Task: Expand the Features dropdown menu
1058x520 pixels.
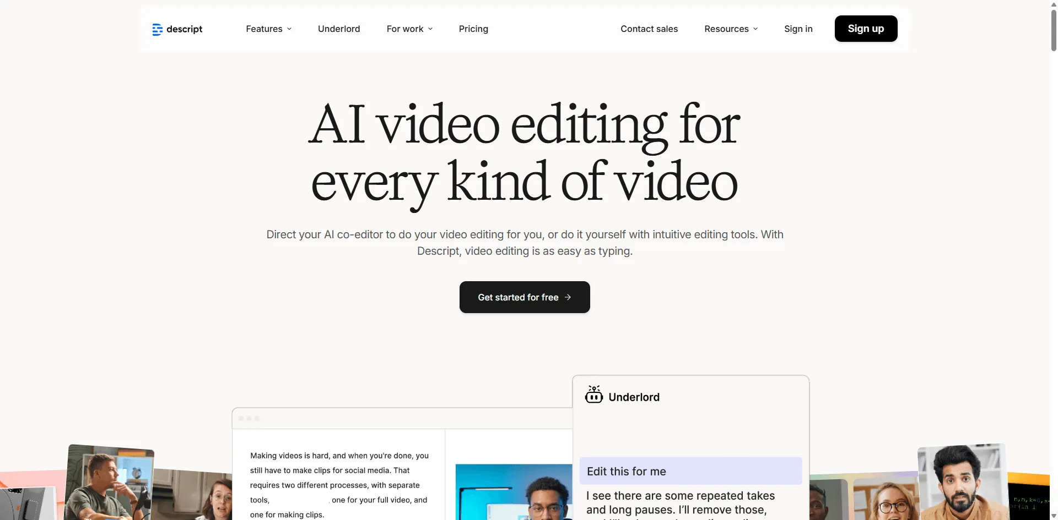Action: pos(268,29)
